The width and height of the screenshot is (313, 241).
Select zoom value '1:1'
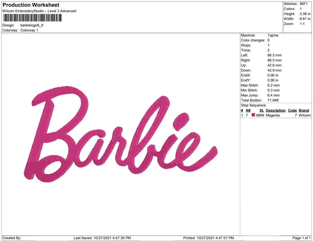[x=302, y=24]
